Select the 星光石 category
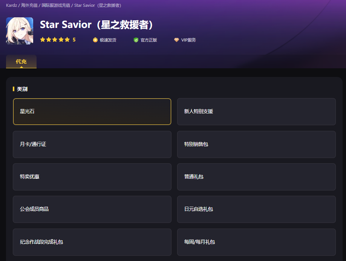346x261 pixels. (x=92, y=112)
